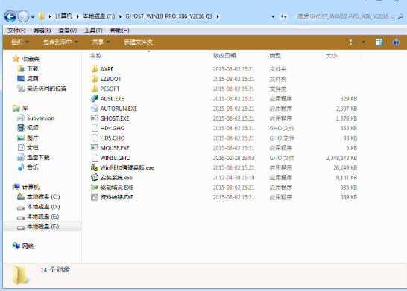407x291 pixels.
Task: Select the ADSL.EXE file icon
Action: (x=95, y=99)
